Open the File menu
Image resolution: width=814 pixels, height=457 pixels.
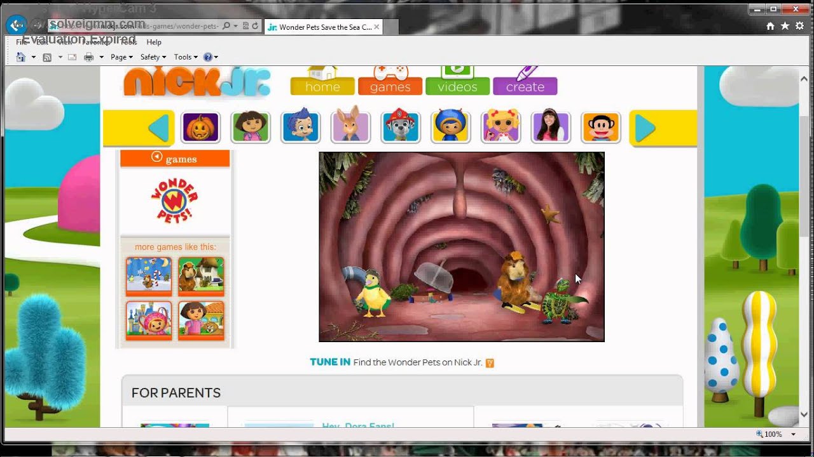coord(21,42)
